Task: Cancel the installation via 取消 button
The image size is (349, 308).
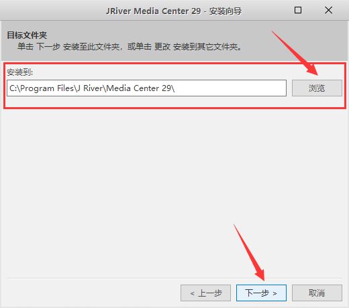Action: click(x=317, y=293)
